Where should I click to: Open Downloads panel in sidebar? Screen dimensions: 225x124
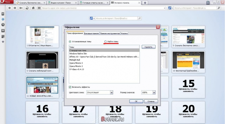pos(3,31)
